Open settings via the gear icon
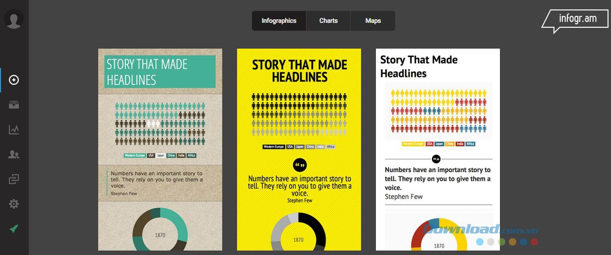The image size is (611, 255). tap(14, 204)
